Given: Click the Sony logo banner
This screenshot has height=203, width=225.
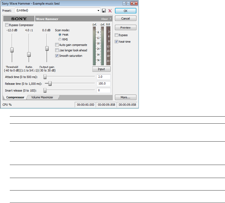Looking at the screenshot, I should pyautogui.click(x=19, y=19).
